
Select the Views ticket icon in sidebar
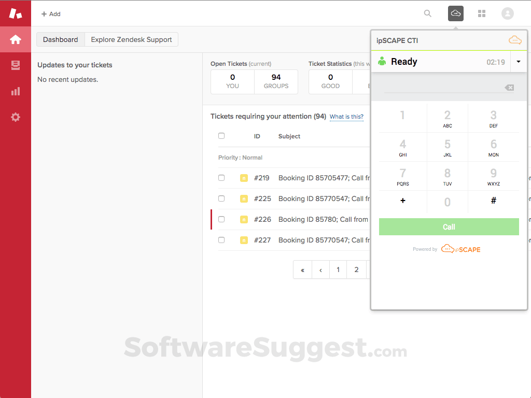pyautogui.click(x=15, y=65)
